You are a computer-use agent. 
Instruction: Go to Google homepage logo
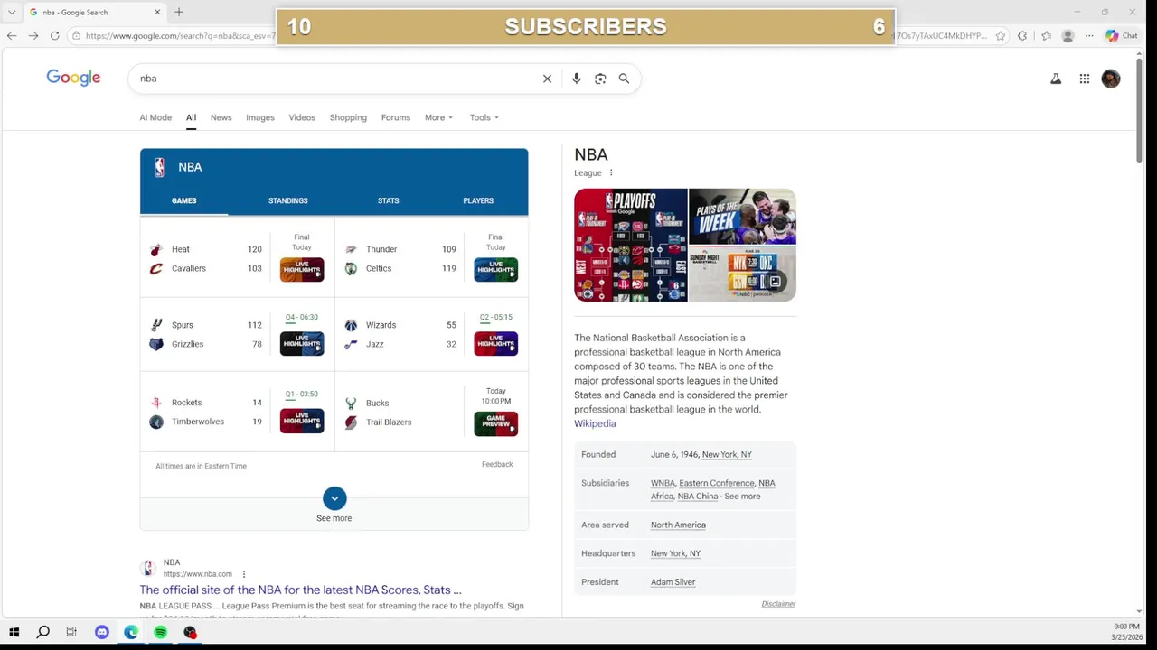pos(73,78)
